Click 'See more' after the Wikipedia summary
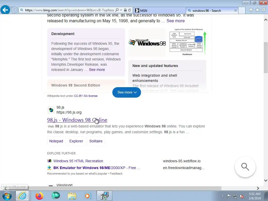Screen dimensions: 268x201 [176, 21]
